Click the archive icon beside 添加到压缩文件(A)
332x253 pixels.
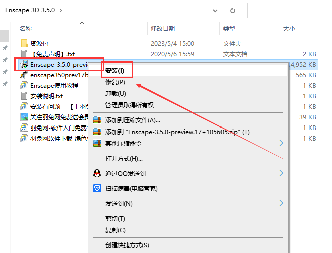tap(97, 120)
